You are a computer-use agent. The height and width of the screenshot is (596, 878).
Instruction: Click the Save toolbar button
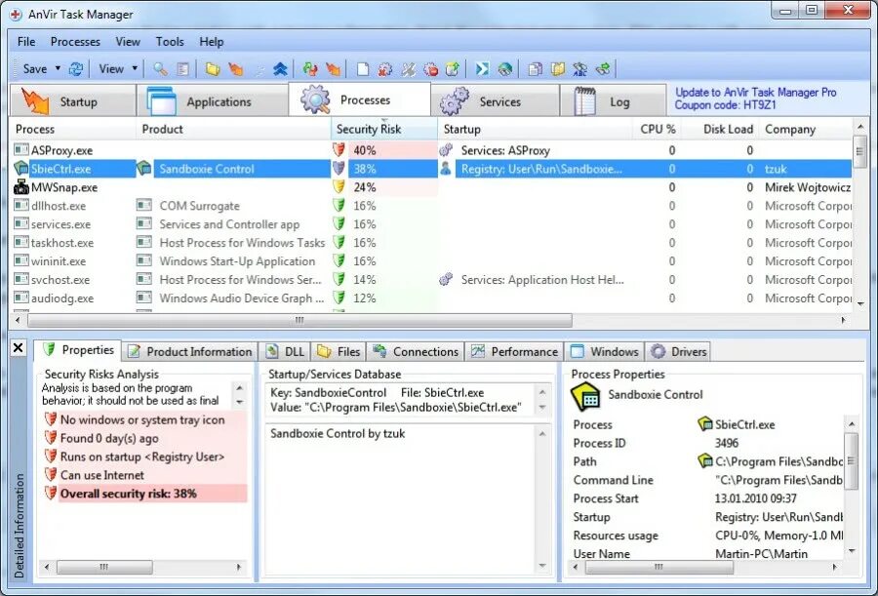(x=35, y=69)
